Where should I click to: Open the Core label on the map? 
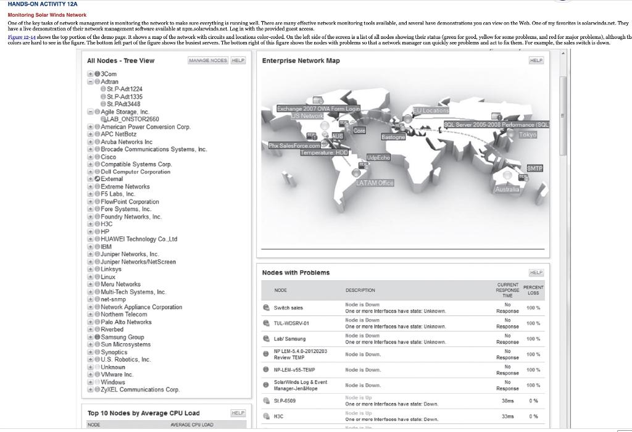359,131
